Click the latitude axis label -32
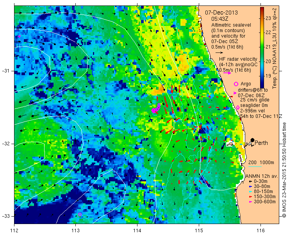 [x=6, y=144]
